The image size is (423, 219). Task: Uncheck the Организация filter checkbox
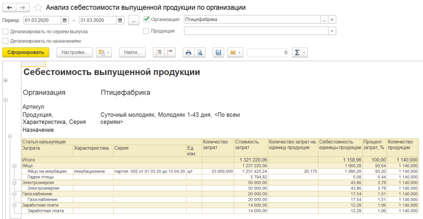coord(146,19)
